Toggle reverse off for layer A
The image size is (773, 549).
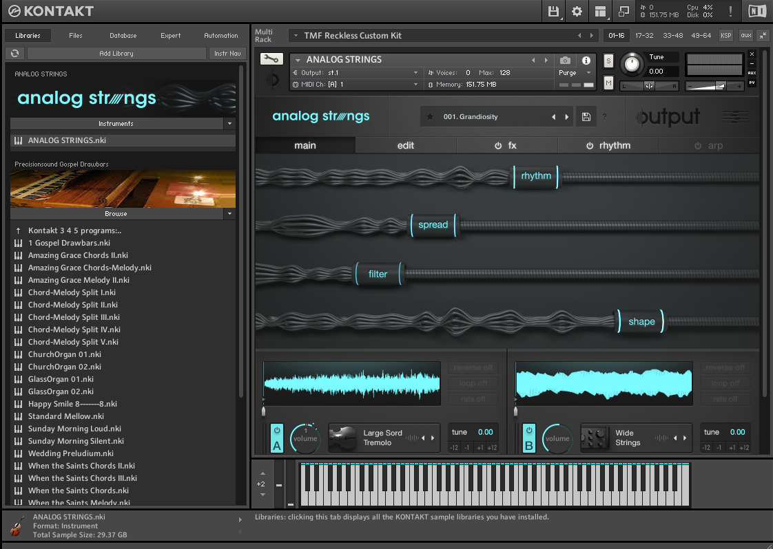pyautogui.click(x=473, y=368)
